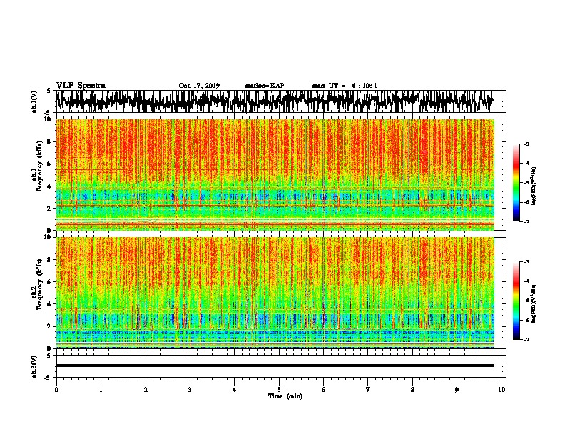Click time axis tick label '8'
This screenshot has height=437, width=565.
pos(412,390)
